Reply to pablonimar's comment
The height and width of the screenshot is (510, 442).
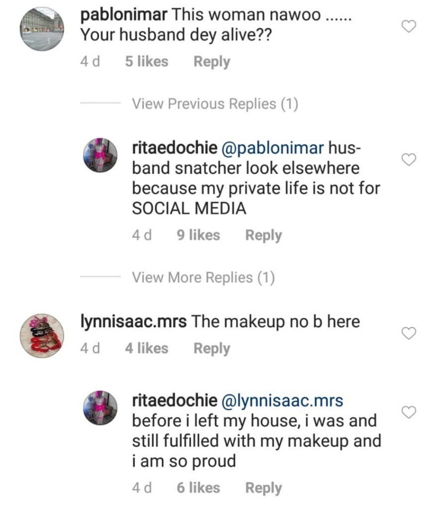[212, 62]
